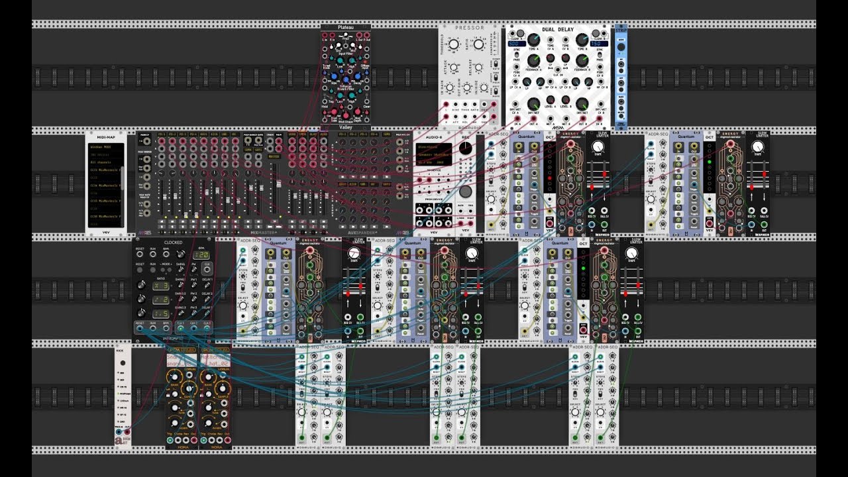Click the Pressor Threshold knob
Viewport: 848px width, 477px height.
click(x=454, y=44)
